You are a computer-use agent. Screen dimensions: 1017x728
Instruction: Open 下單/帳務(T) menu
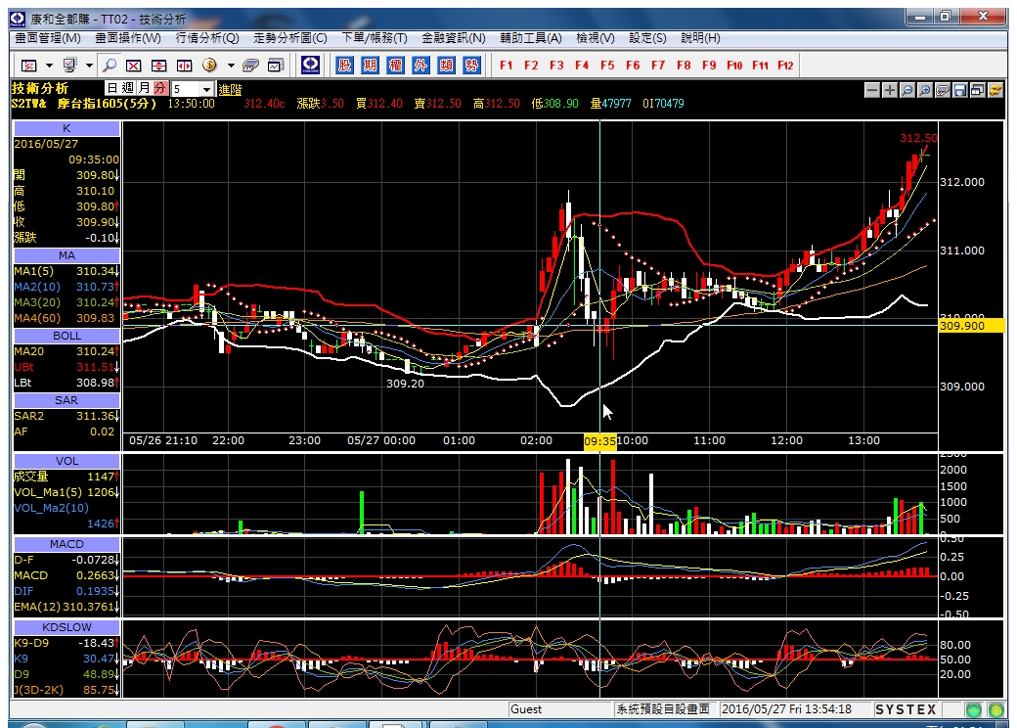click(375, 38)
